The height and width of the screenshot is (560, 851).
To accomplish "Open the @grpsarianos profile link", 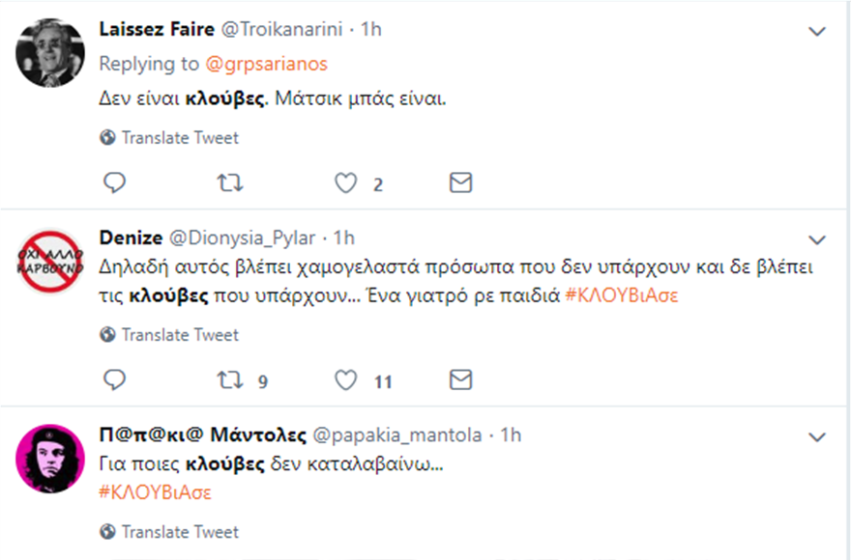I will click(x=266, y=64).
